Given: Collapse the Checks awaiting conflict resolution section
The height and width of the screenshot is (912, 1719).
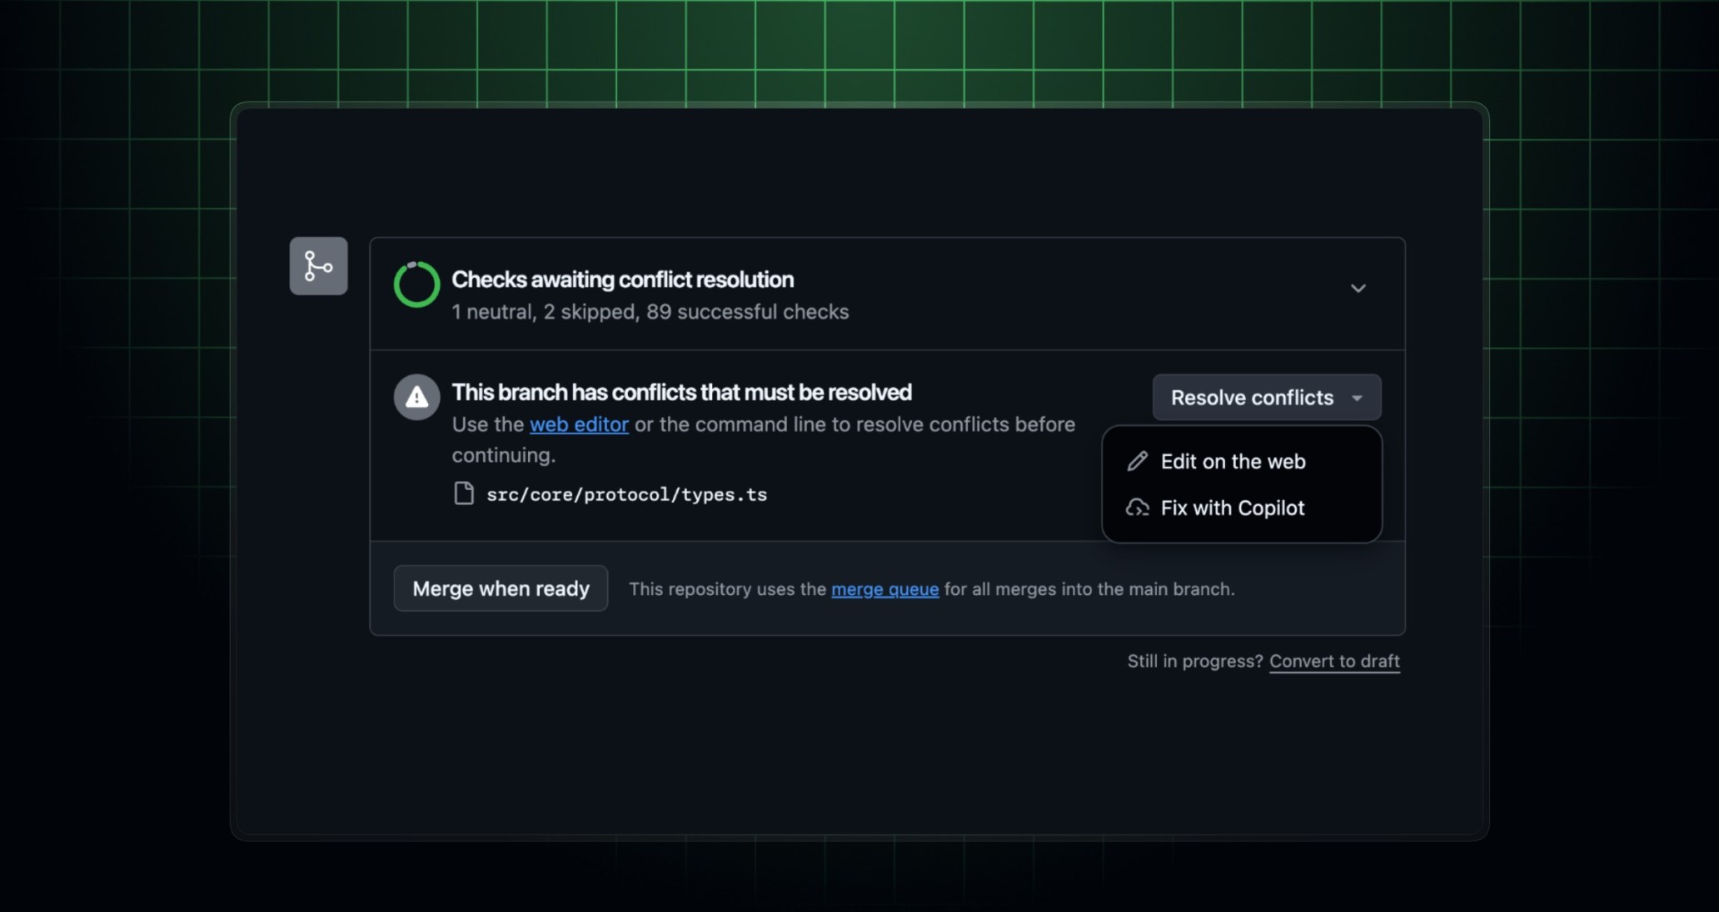Looking at the screenshot, I should click(x=1358, y=288).
